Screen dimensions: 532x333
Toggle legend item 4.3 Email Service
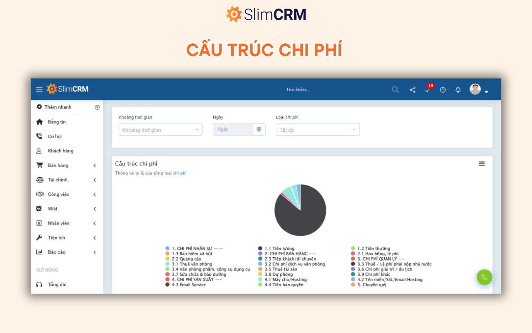click(x=185, y=285)
